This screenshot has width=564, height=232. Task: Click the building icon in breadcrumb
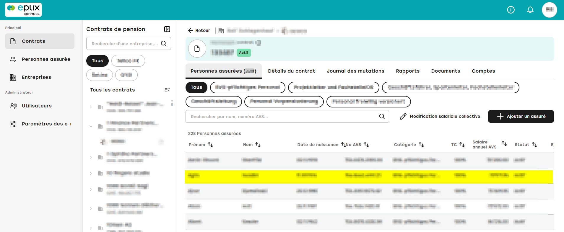pyautogui.click(x=221, y=30)
